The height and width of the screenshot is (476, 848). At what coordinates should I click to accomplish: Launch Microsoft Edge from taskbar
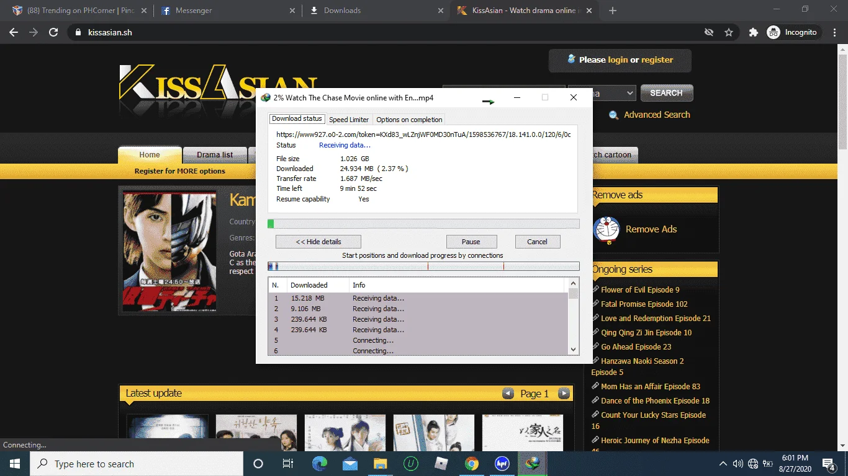pos(320,464)
